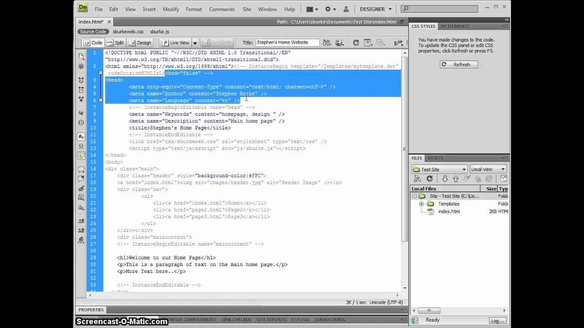Image resolution: width=584 pixels, height=328 pixels.
Task: Open the Files panel options menu
Action: point(505,158)
